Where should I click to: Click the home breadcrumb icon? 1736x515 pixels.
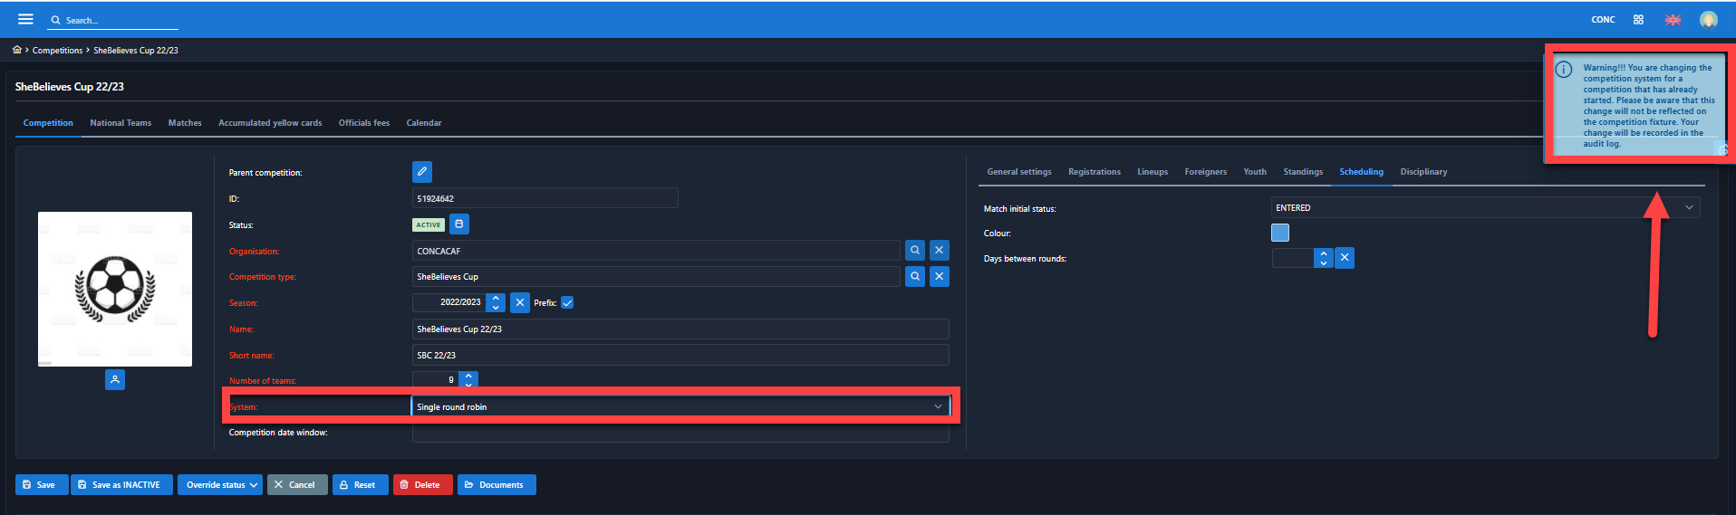pos(17,50)
